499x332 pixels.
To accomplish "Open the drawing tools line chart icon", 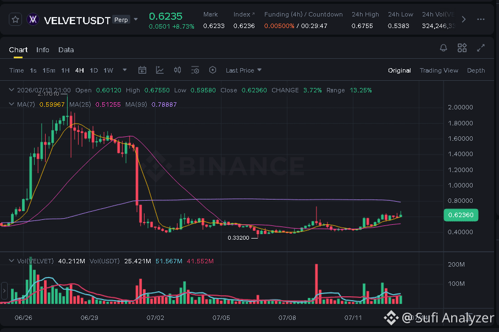I will click(160, 70).
